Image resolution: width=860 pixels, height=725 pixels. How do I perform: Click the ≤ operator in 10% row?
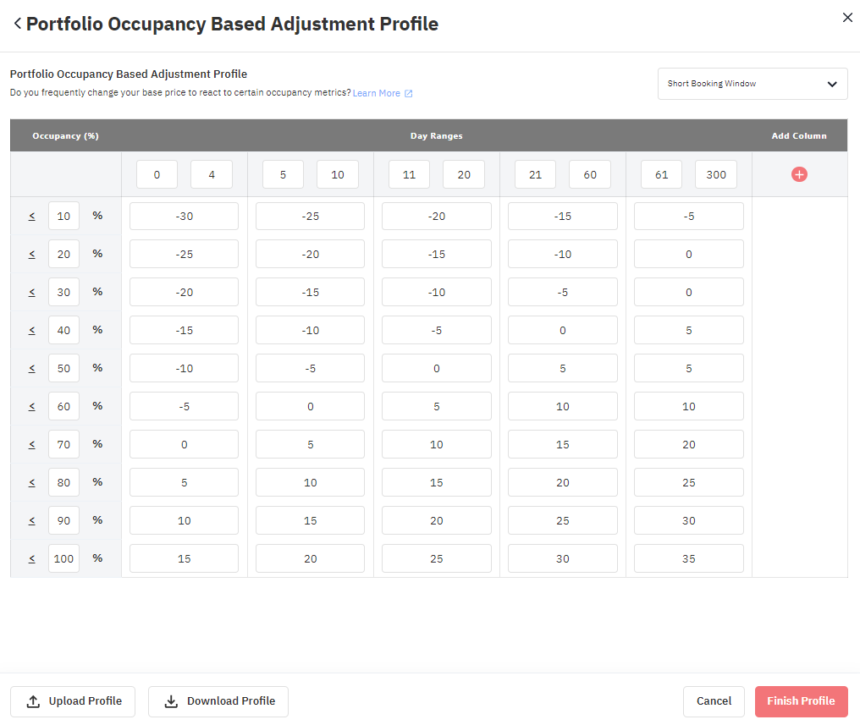[32, 216]
